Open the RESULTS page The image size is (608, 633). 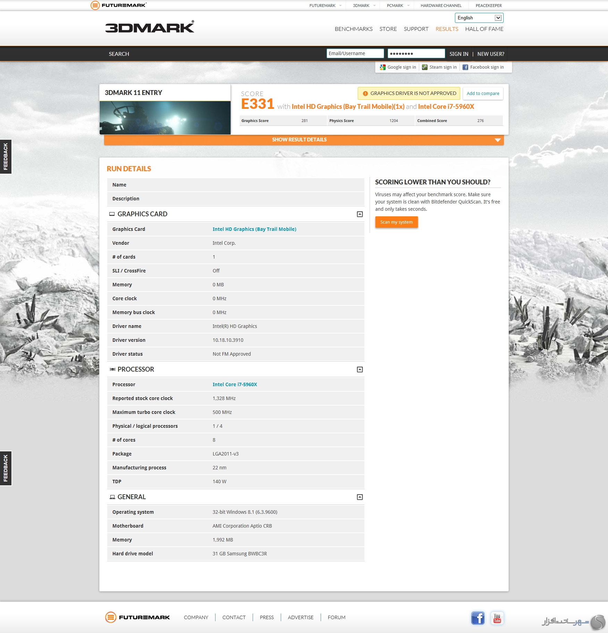pyautogui.click(x=447, y=29)
